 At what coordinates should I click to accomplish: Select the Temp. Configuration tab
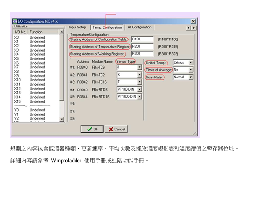(x=107, y=27)
